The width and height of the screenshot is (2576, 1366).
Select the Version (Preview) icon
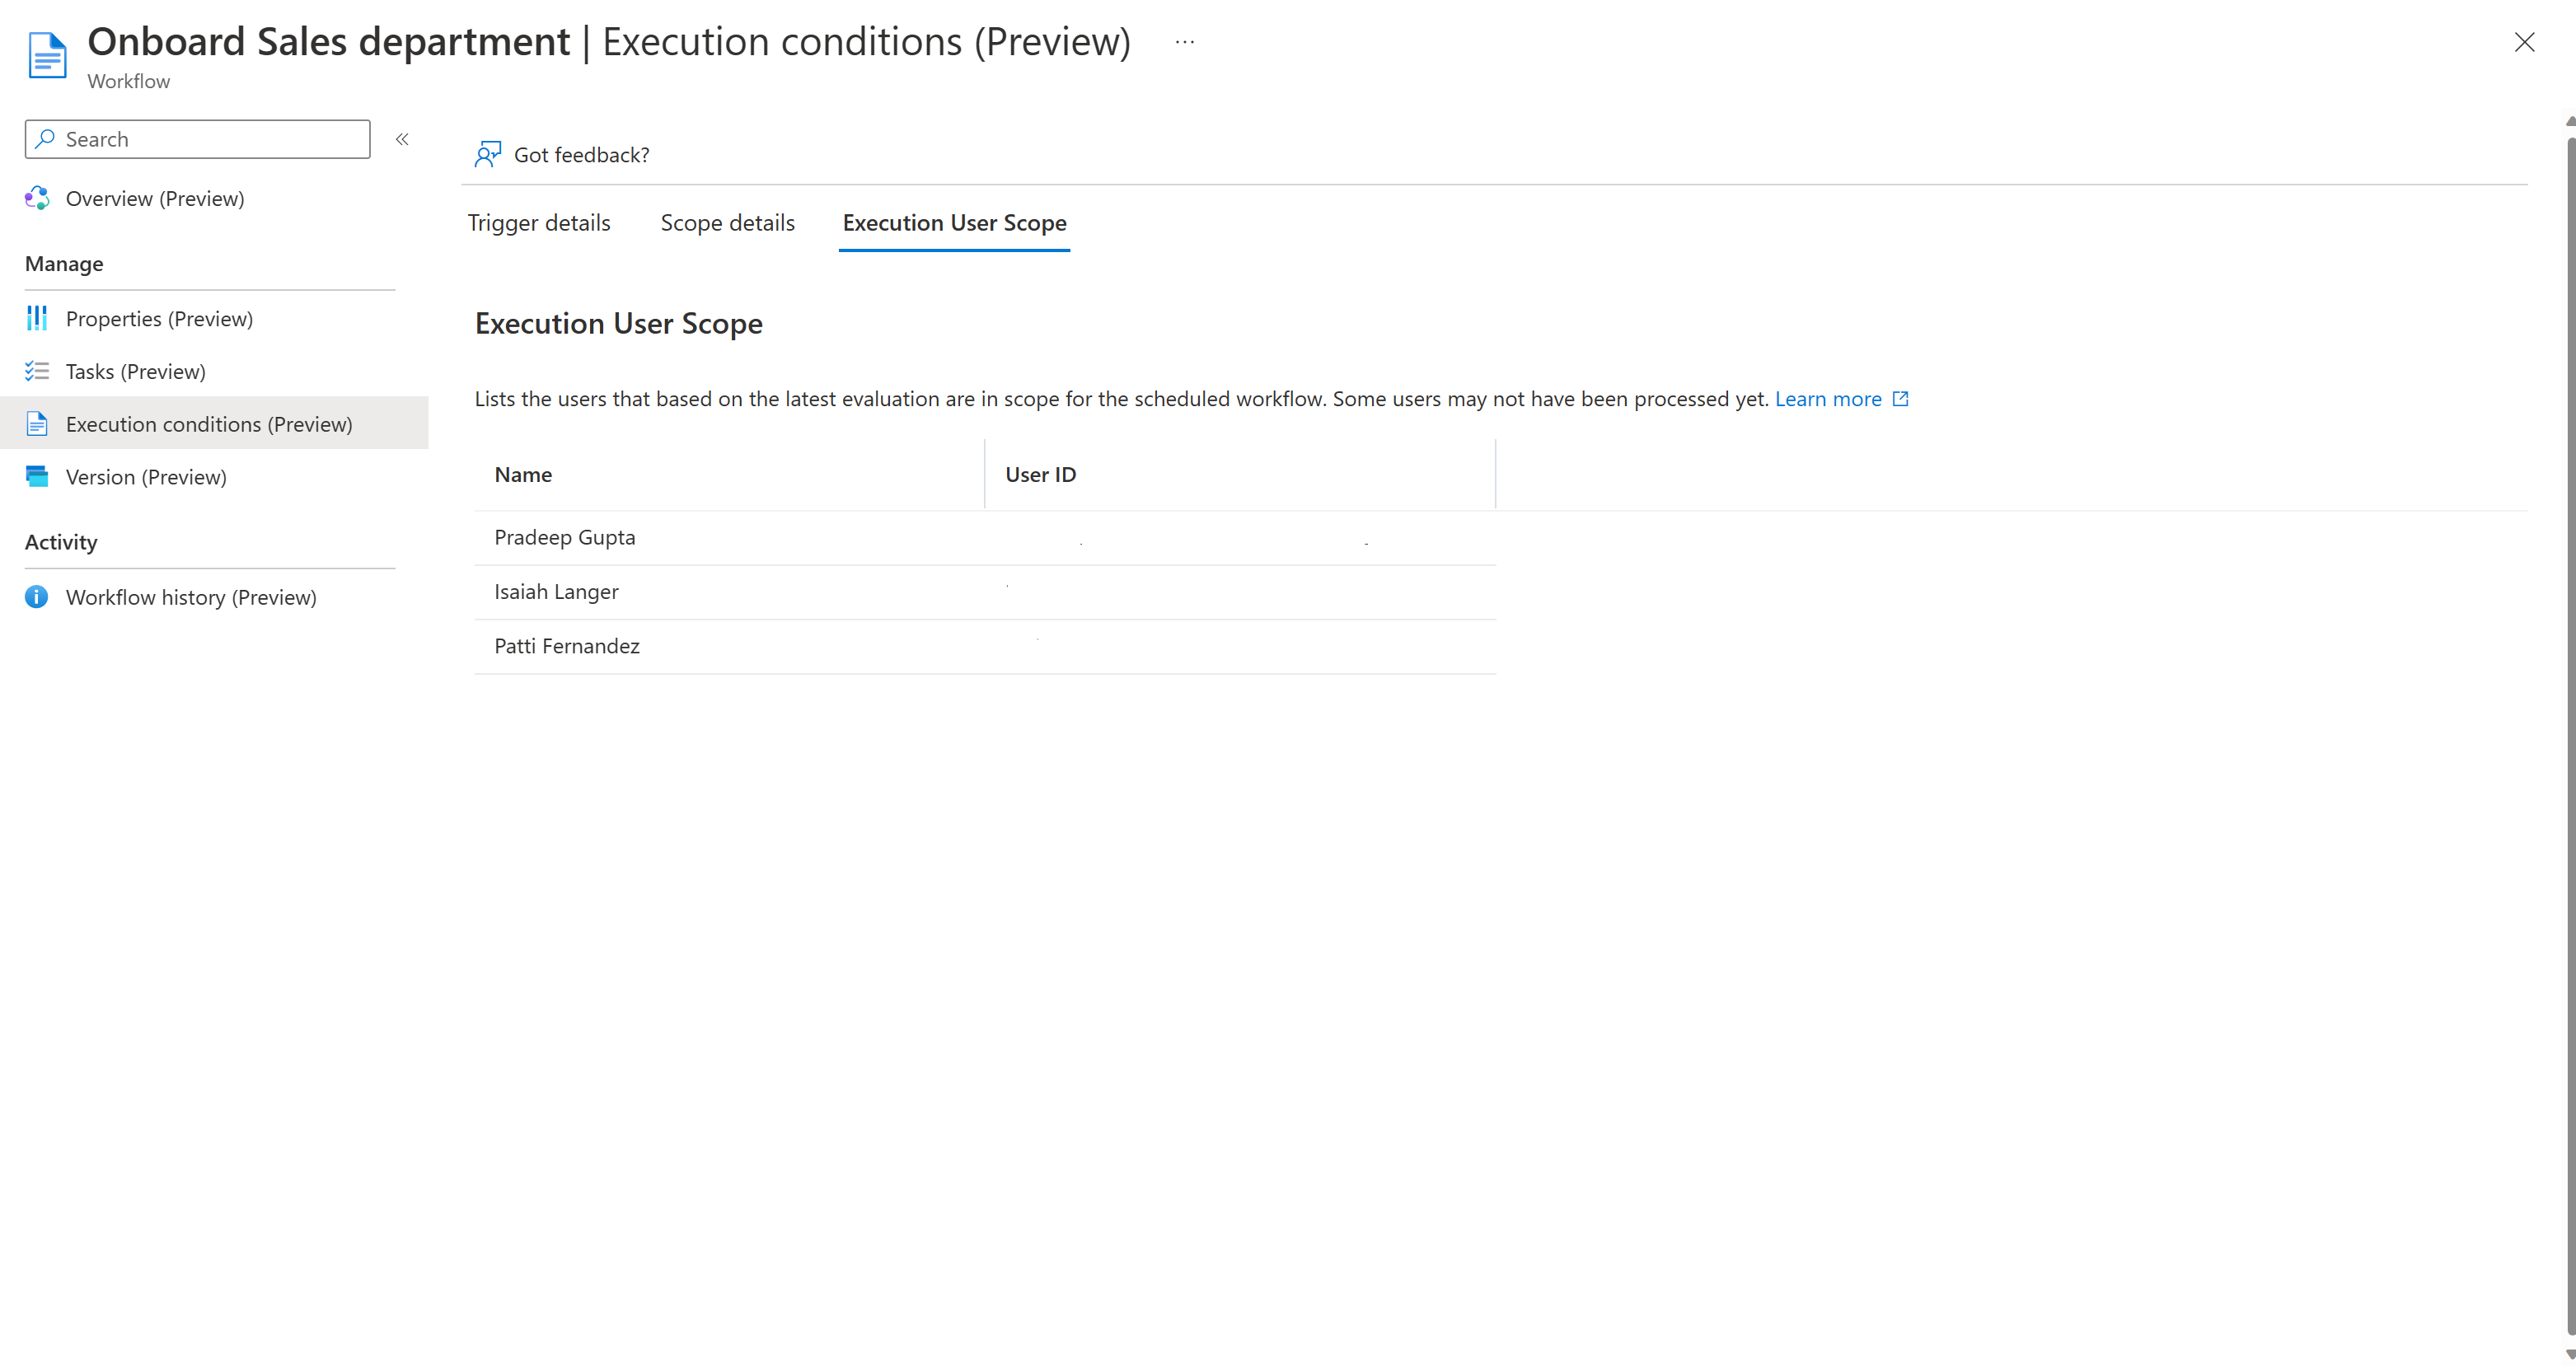[x=37, y=475]
